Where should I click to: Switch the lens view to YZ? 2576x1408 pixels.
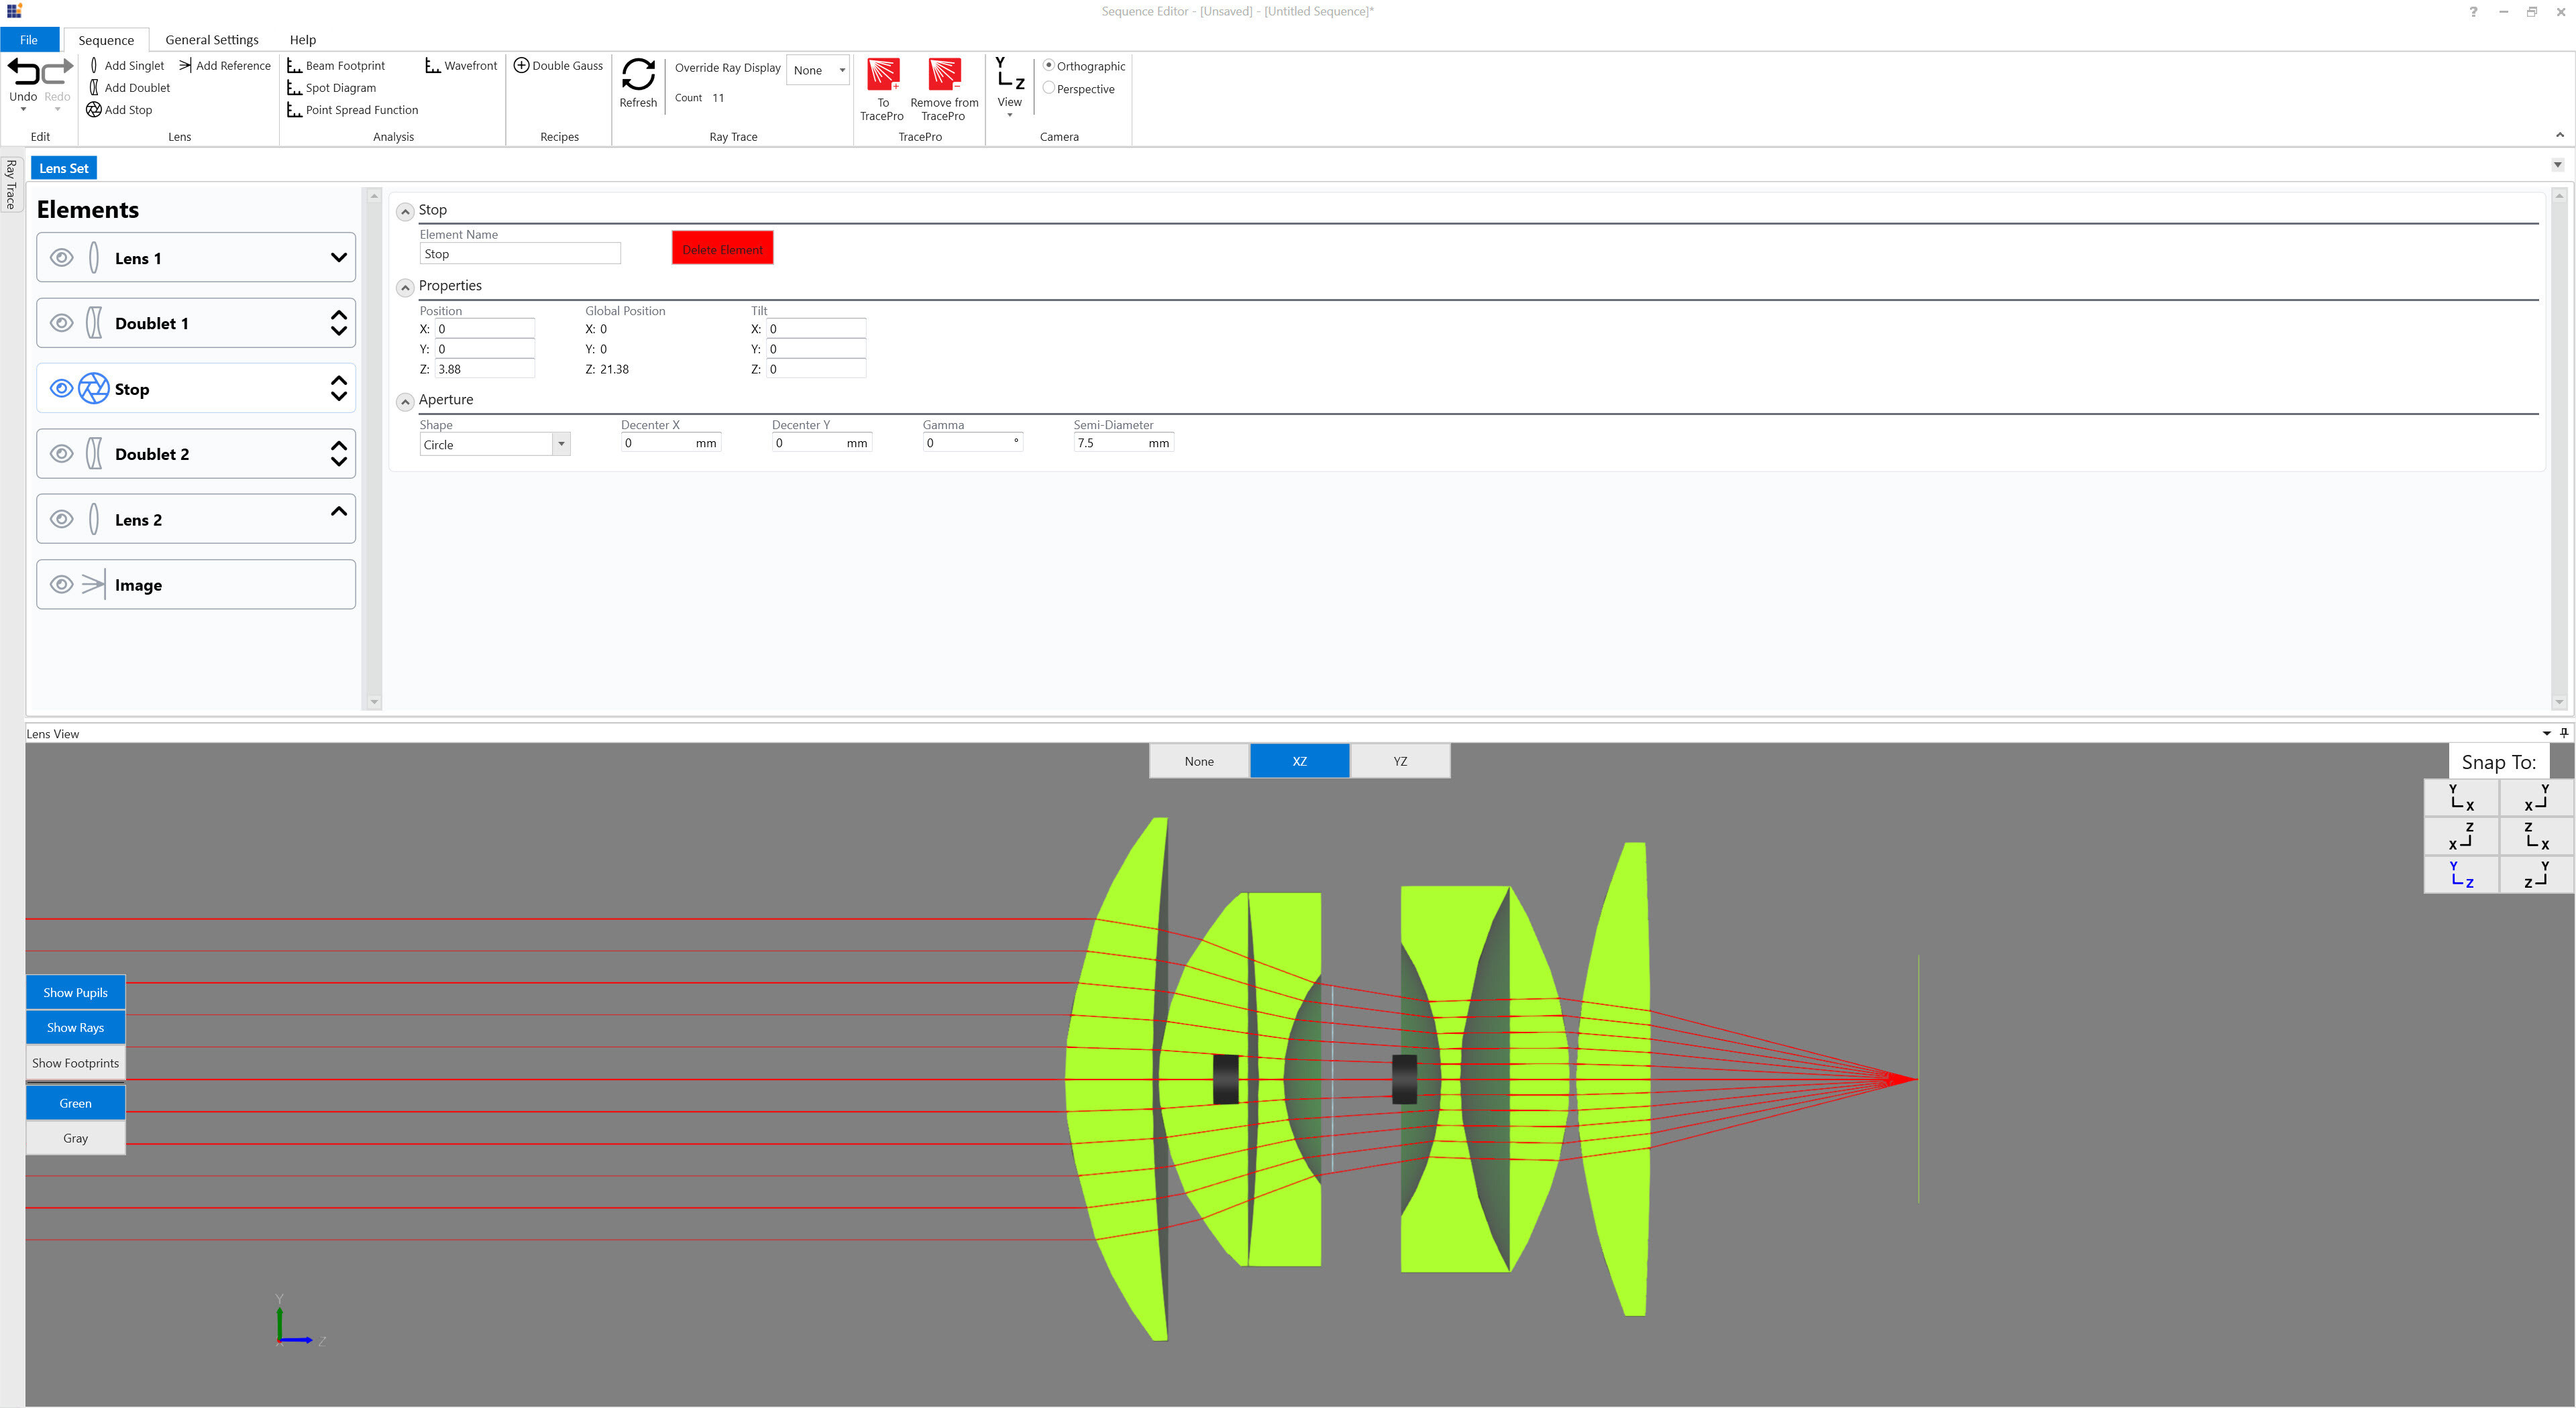pyautogui.click(x=1399, y=760)
